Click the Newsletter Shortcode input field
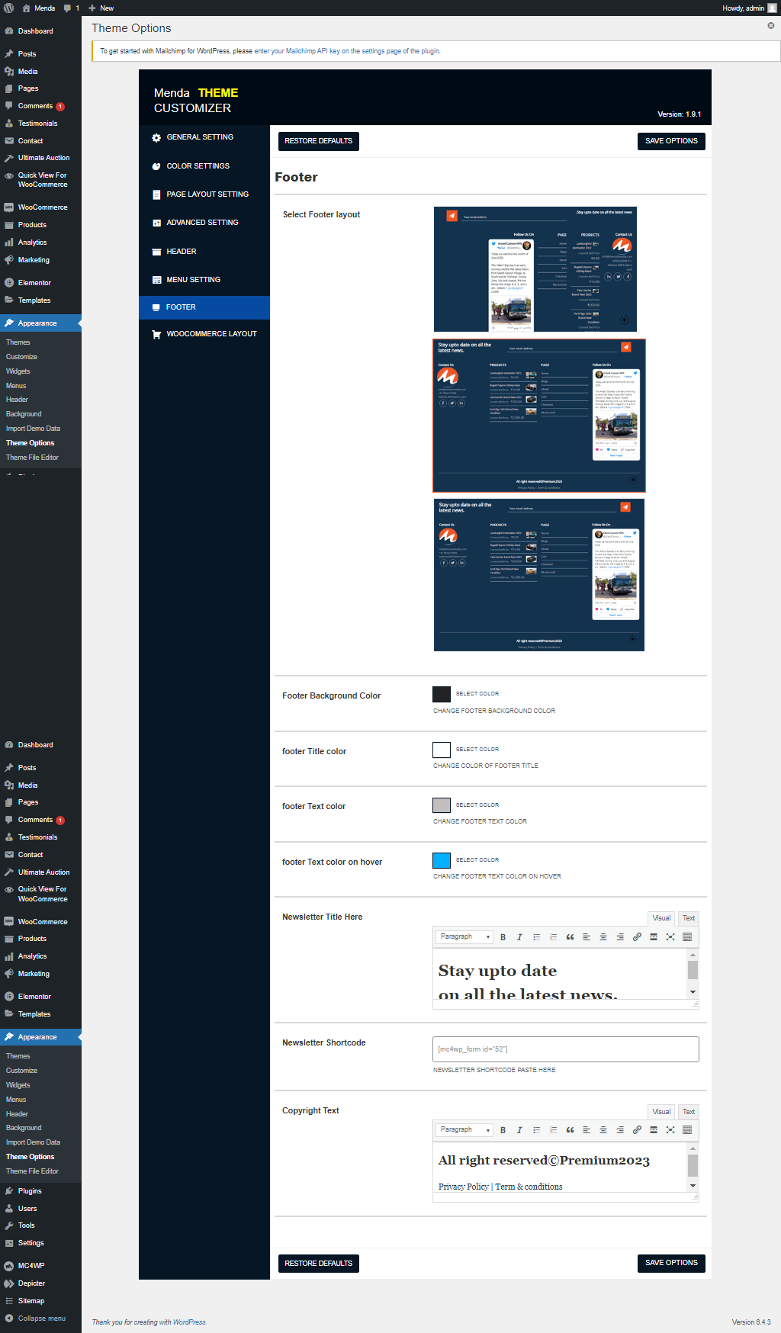The height and width of the screenshot is (1333, 781). [565, 1049]
